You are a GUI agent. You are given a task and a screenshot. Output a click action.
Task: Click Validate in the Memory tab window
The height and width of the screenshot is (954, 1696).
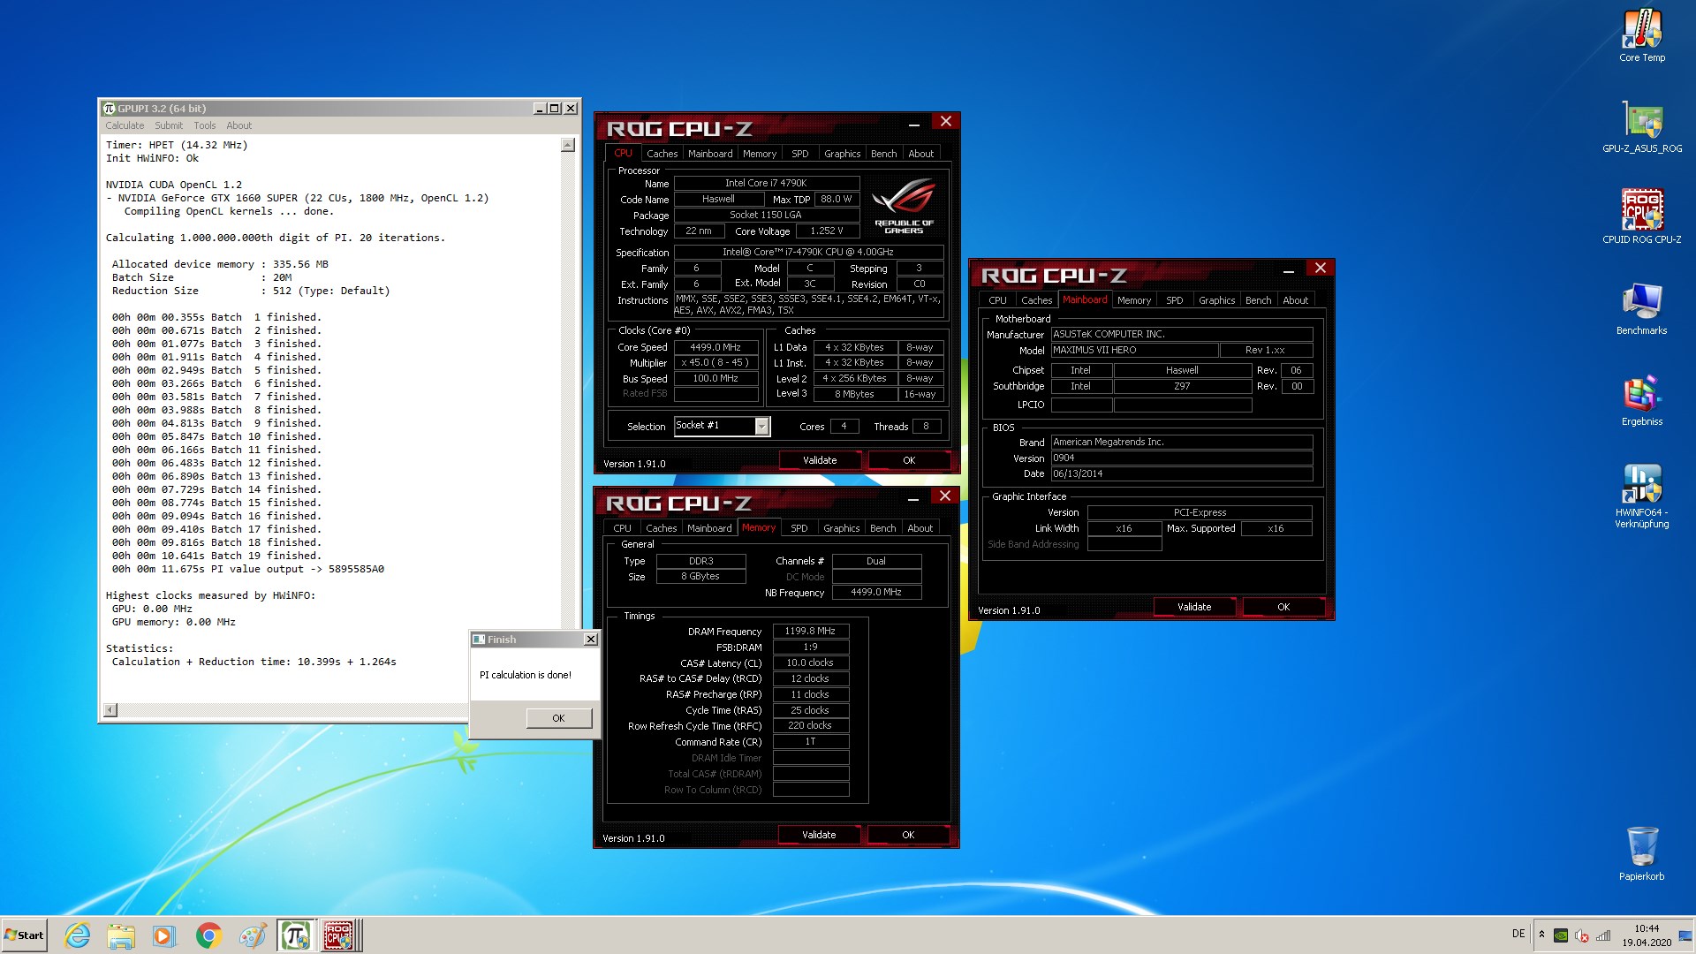pyautogui.click(x=819, y=835)
